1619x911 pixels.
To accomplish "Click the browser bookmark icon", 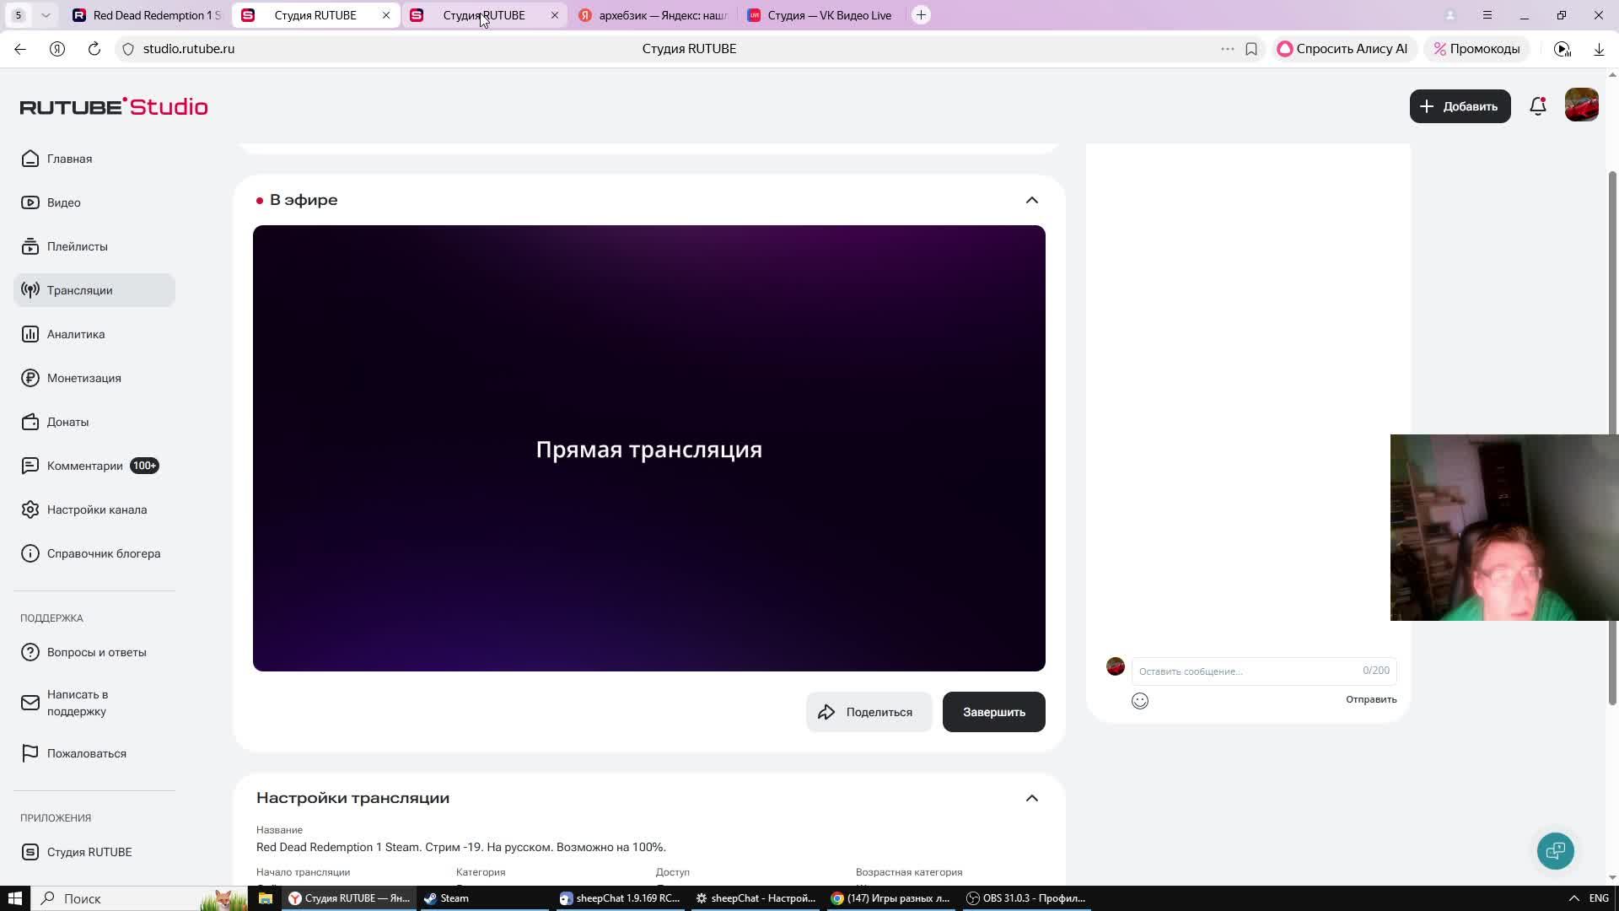I will point(1251,49).
